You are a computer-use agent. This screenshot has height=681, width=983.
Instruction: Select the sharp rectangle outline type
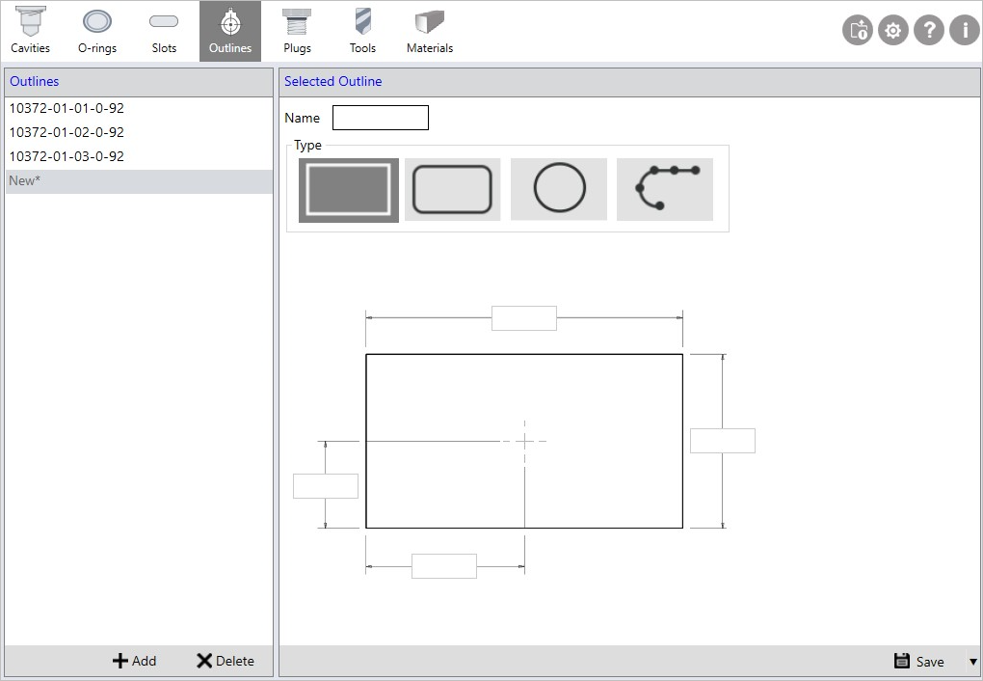point(348,189)
